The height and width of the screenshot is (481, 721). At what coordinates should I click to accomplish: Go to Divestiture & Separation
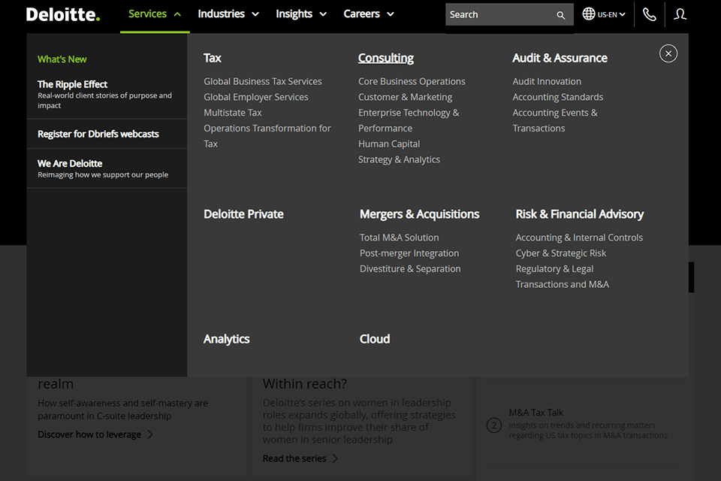click(410, 269)
